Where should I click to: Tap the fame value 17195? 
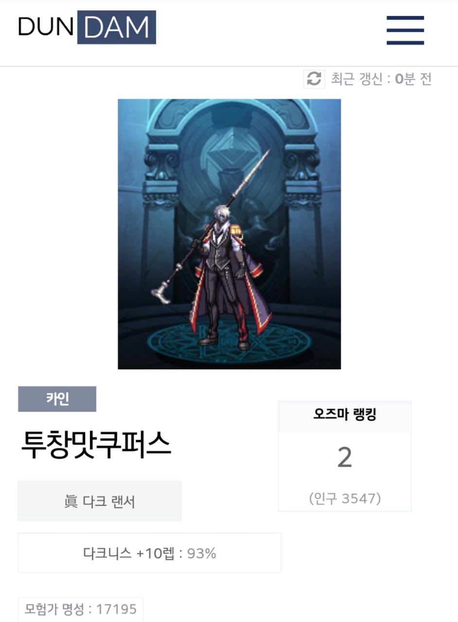tap(117, 609)
